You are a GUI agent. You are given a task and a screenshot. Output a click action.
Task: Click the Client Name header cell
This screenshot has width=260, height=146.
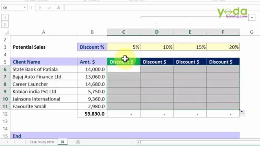click(43, 62)
